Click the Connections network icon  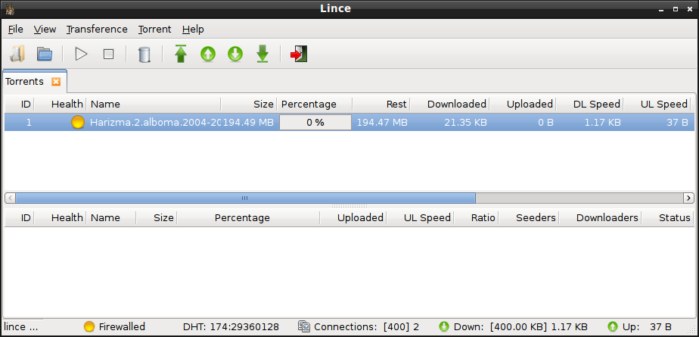pyautogui.click(x=304, y=326)
